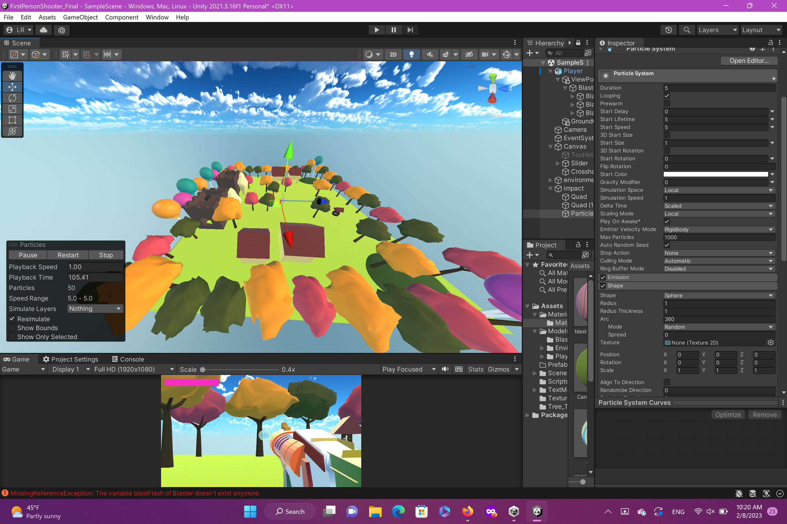This screenshot has width=787, height=524.
Task: Select the Scale tool
Action: [12, 109]
